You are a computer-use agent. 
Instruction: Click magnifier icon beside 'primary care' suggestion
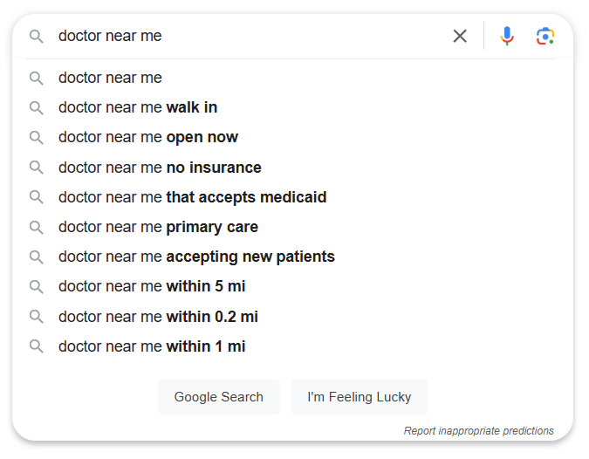pyautogui.click(x=37, y=227)
